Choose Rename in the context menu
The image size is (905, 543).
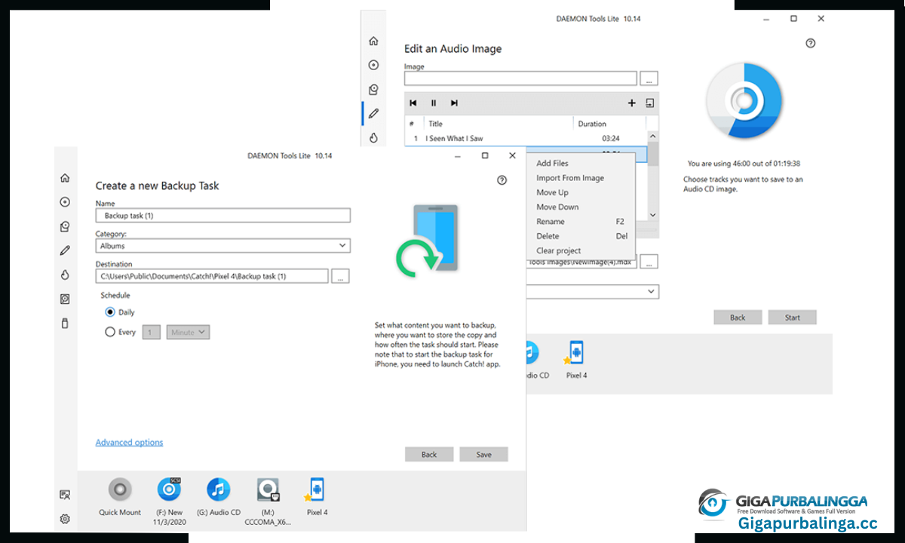[x=551, y=222]
